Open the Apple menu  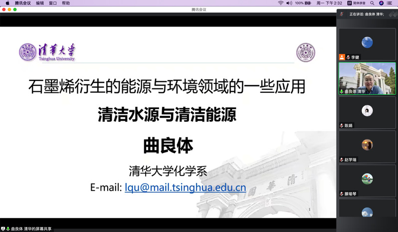7,3
